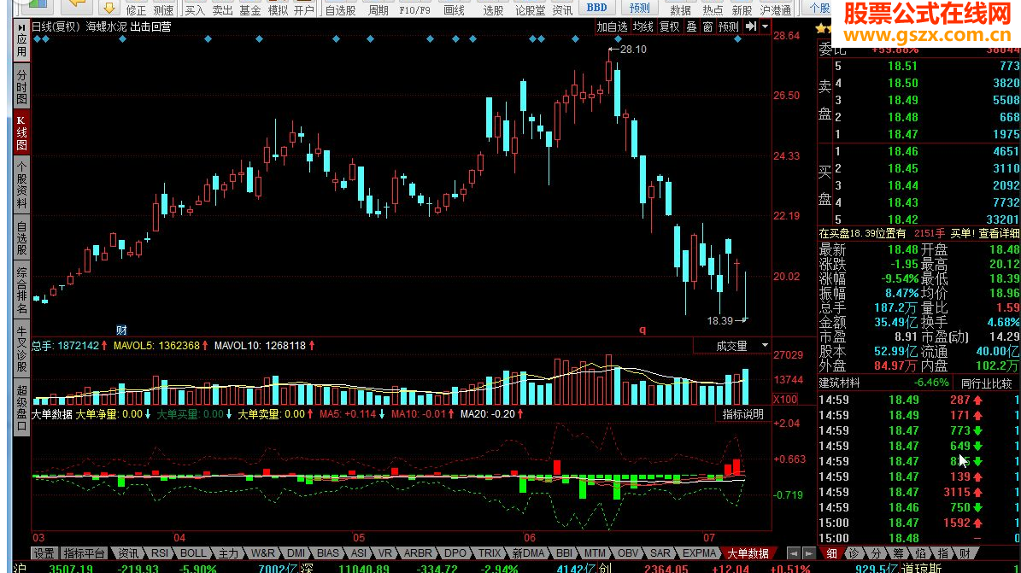This screenshot has width=1021, height=573.
Task: Select the W&R indicator tab
Action: coord(262,553)
